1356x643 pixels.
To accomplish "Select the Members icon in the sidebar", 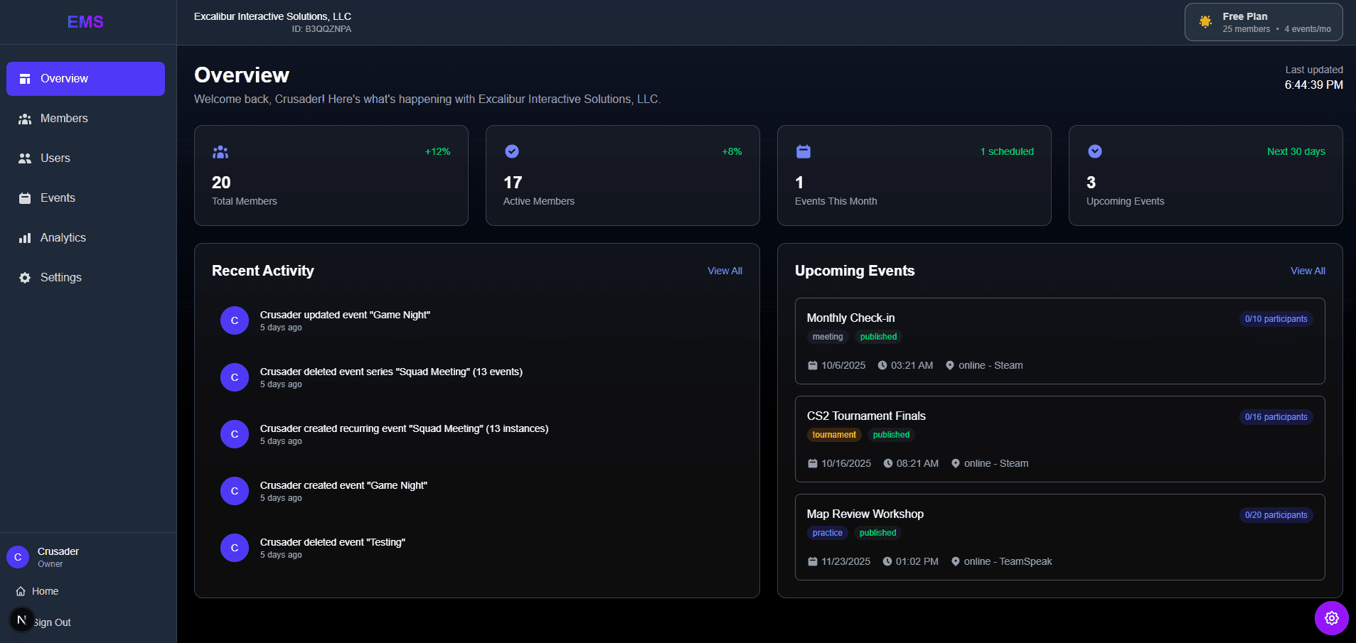I will click(25, 118).
